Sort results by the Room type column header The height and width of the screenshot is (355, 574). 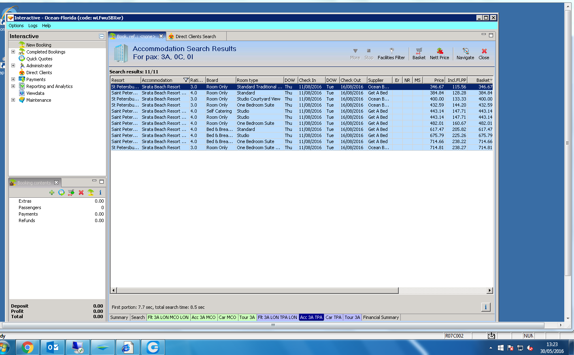[259, 80]
